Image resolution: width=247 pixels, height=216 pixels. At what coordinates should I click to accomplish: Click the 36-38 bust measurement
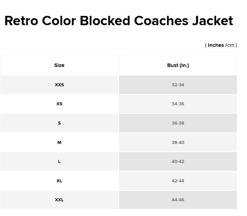click(178, 123)
